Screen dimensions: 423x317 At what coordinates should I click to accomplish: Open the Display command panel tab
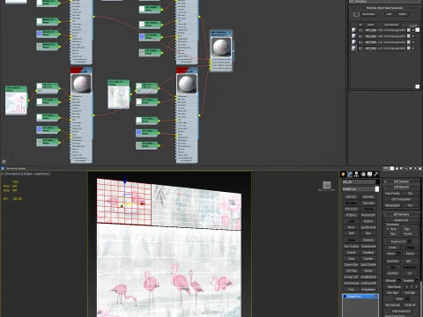pyautogui.click(x=370, y=174)
